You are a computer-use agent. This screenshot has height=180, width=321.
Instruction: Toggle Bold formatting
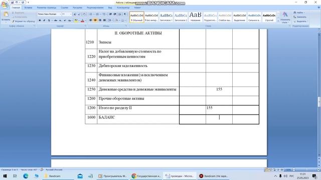coord(40,20)
